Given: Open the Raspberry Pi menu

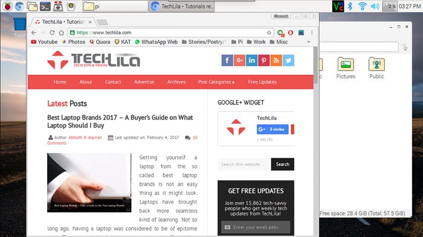Looking at the screenshot, I should pos(7,6).
